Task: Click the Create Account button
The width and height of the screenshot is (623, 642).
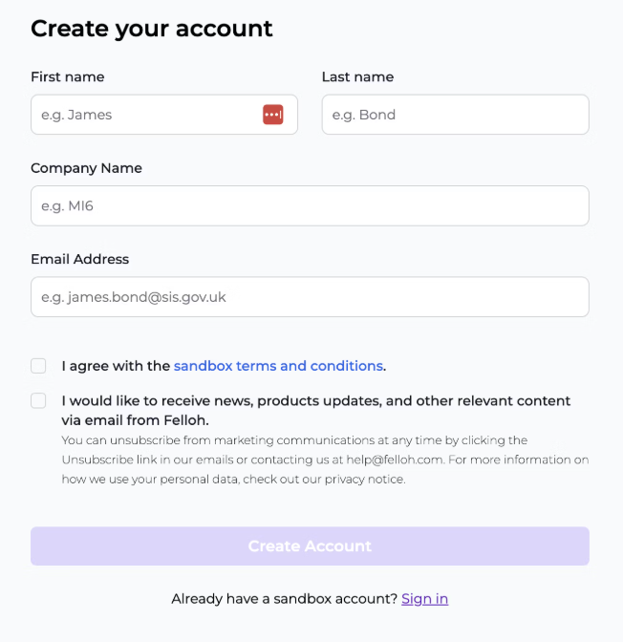Action: click(310, 546)
